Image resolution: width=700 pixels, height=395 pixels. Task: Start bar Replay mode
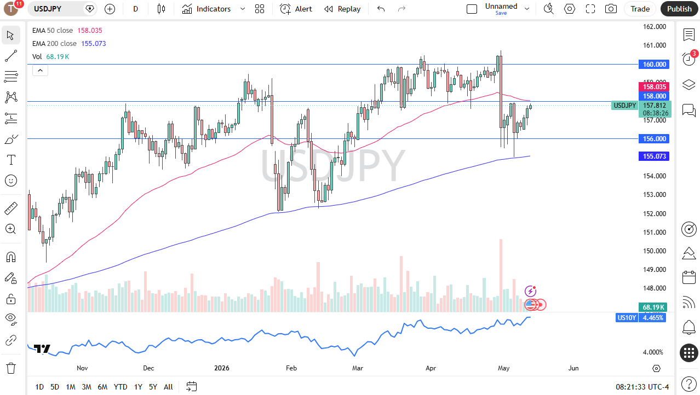[342, 9]
